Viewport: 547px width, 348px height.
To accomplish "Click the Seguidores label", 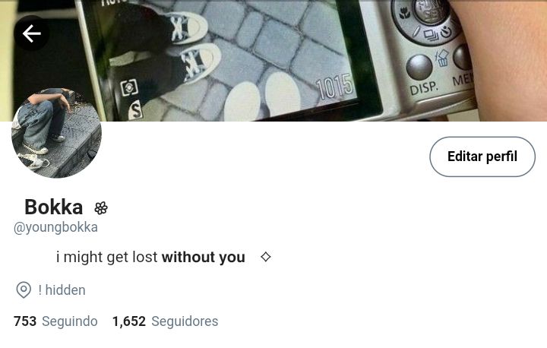I will tap(185, 321).
